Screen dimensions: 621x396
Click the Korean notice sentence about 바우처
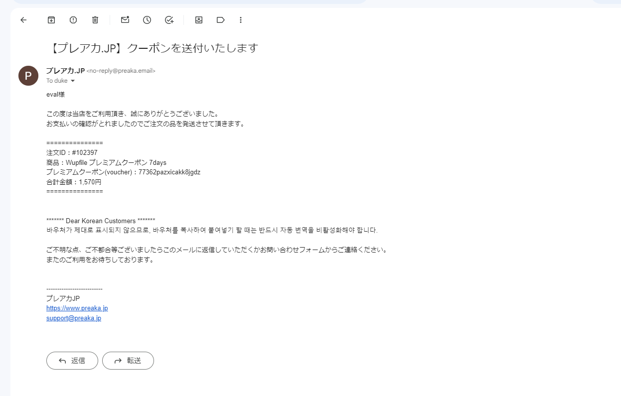[212, 230]
